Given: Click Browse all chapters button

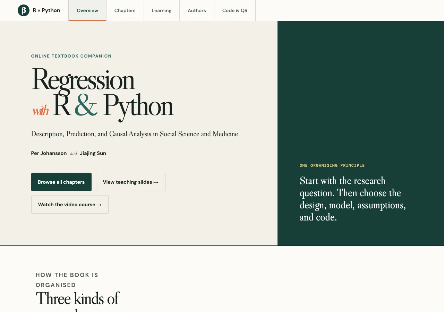Looking at the screenshot, I should (61, 182).
